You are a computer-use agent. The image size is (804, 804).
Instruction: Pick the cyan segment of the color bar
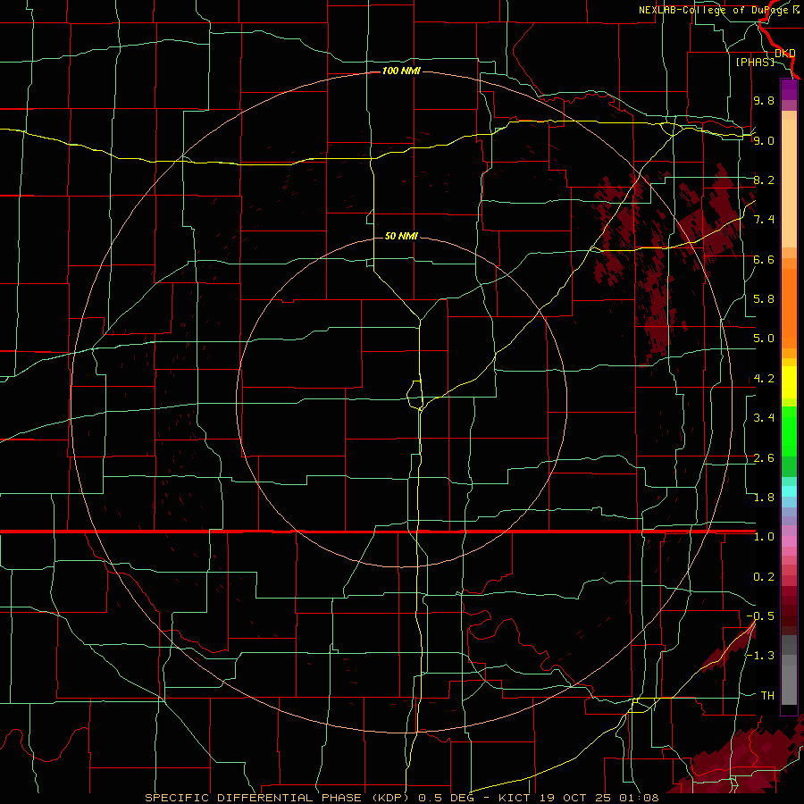(x=789, y=491)
